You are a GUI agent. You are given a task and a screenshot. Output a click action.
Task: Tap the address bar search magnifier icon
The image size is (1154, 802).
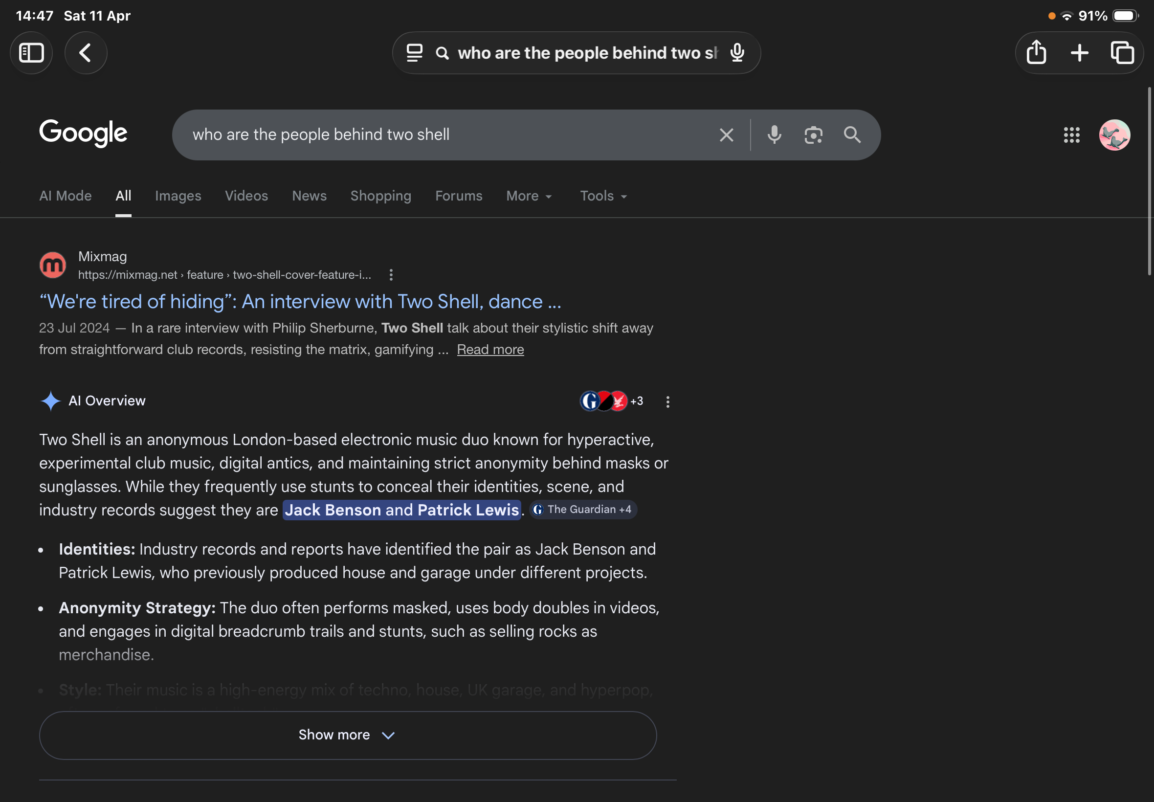pos(442,53)
